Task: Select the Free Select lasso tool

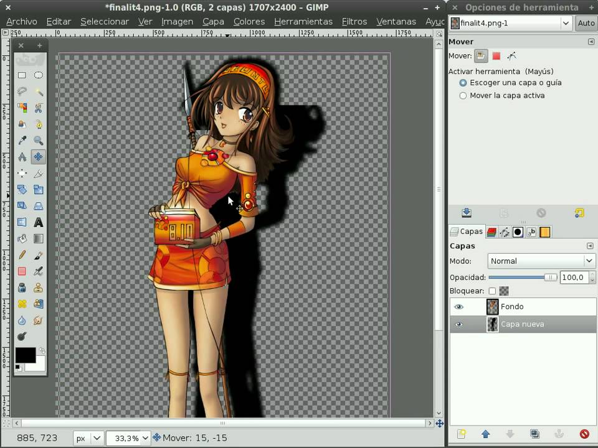Action: pos(22,91)
